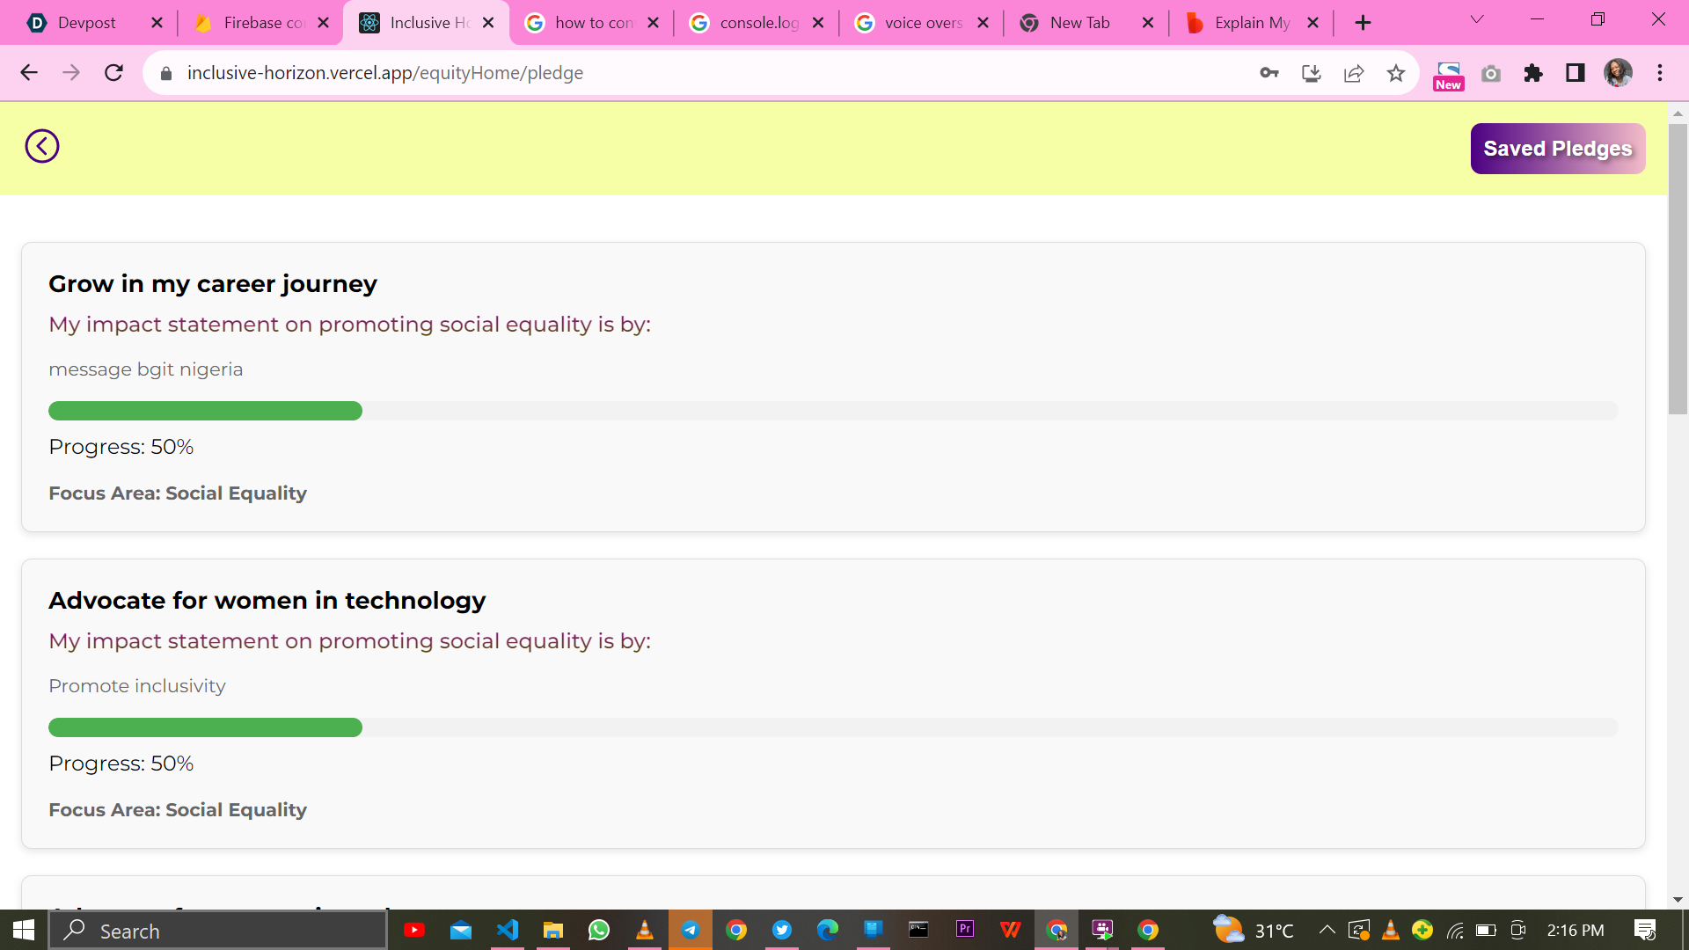Viewport: 1689px width, 950px height.
Task: Open a new browser tab
Action: coord(1363,23)
